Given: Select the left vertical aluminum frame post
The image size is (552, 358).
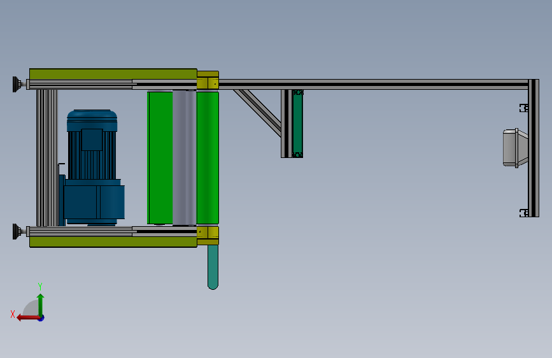Looking at the screenshot, I should pos(47,157).
